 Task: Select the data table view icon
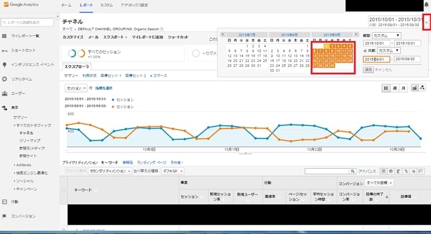(x=383, y=171)
